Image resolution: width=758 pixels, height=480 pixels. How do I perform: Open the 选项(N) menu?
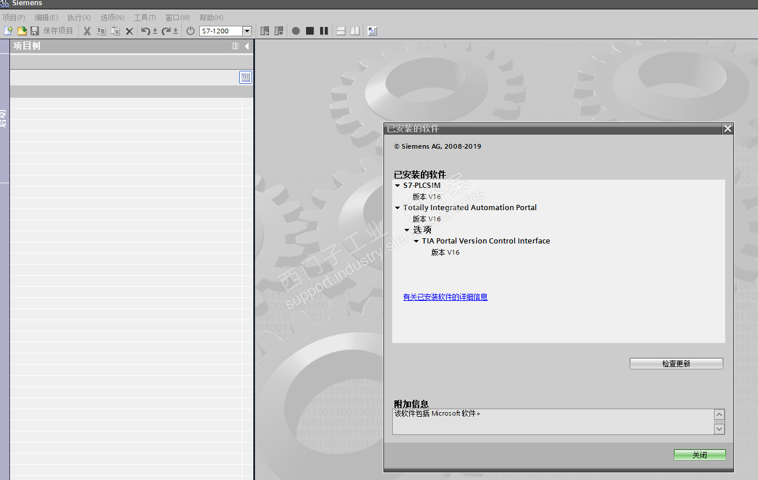click(113, 18)
